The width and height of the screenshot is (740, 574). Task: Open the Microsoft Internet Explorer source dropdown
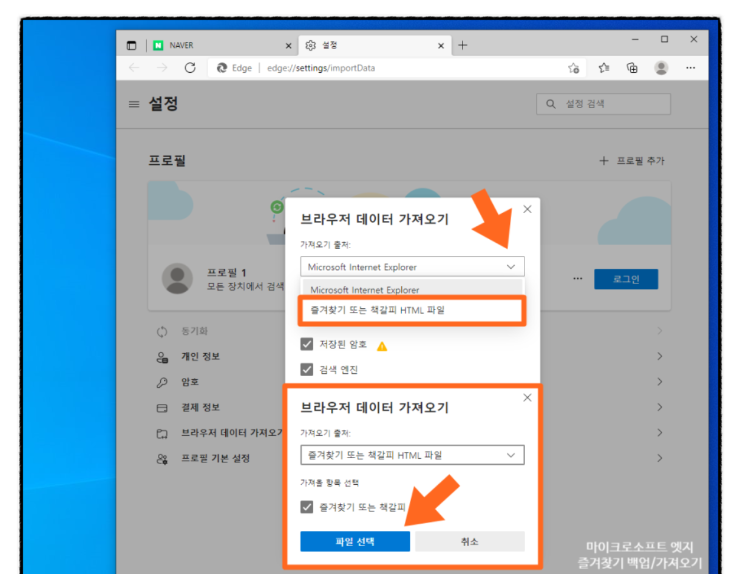[x=412, y=267]
